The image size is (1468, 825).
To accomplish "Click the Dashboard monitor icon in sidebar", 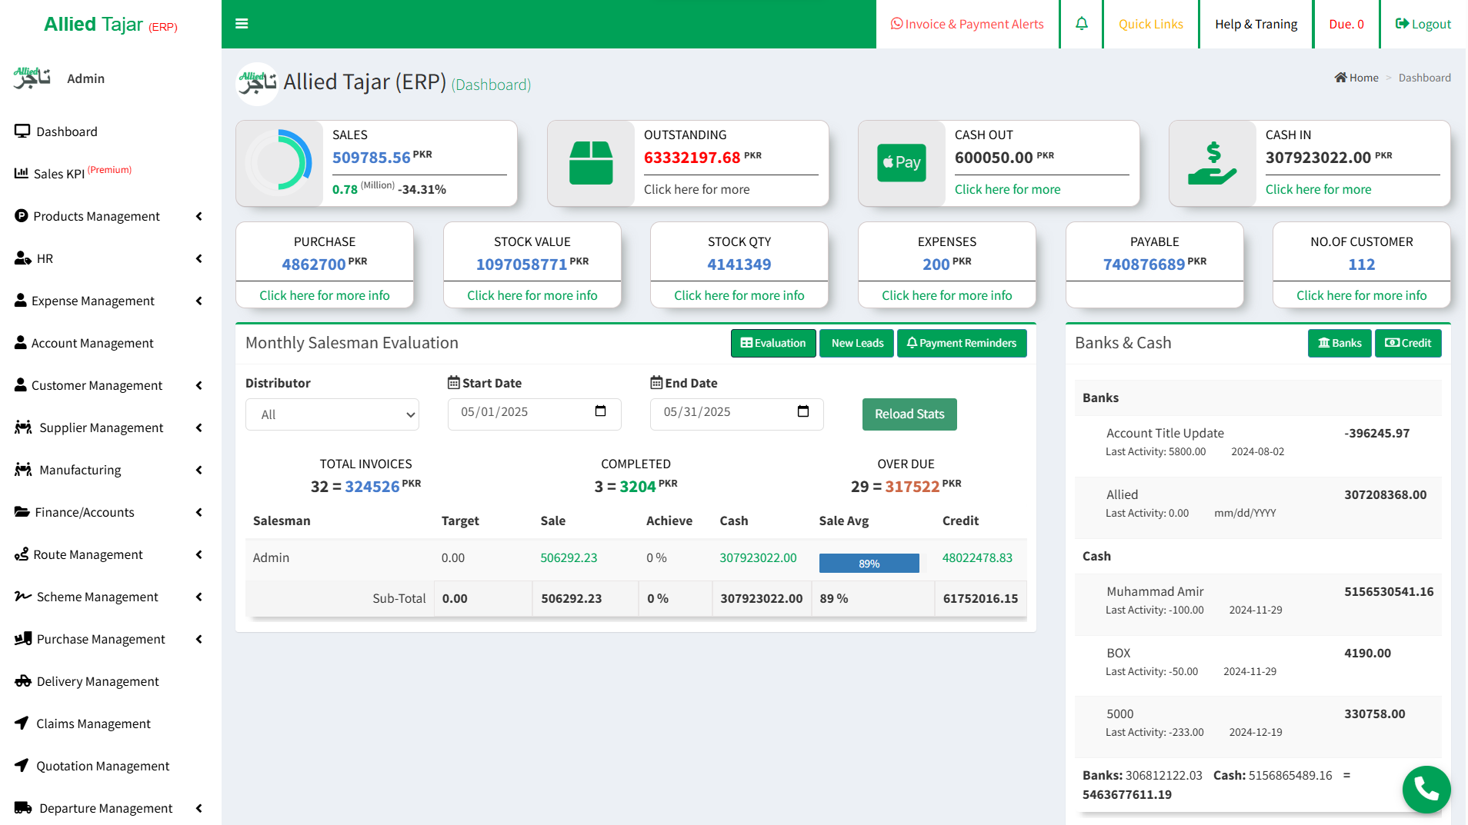I will 22,131.
